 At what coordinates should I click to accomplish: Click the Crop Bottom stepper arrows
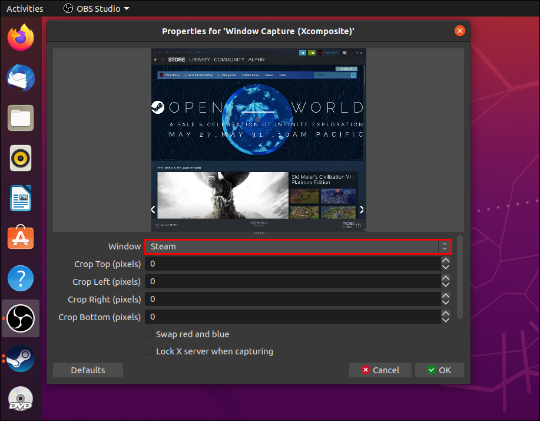point(446,317)
